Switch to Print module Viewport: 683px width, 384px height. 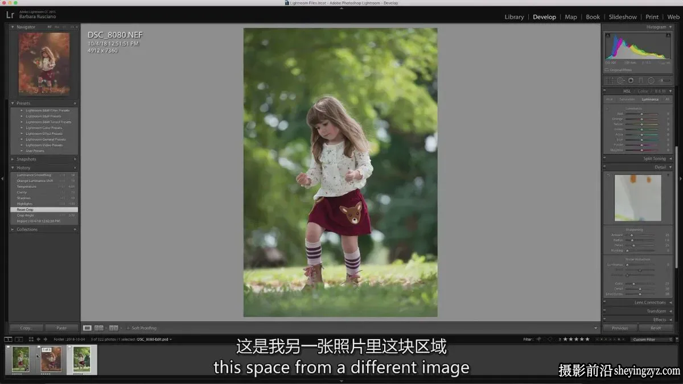pyautogui.click(x=652, y=17)
